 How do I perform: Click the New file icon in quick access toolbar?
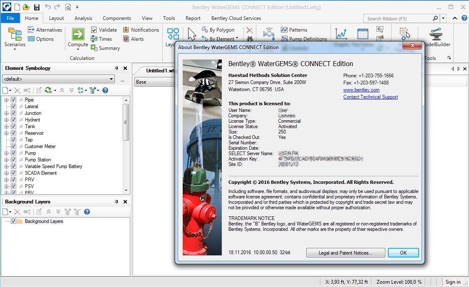point(17,7)
